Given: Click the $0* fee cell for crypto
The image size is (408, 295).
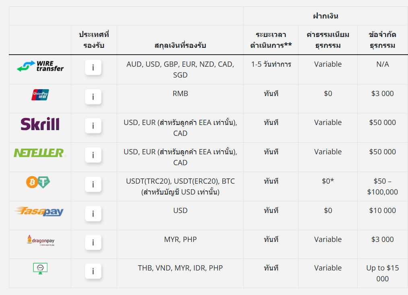Looking at the screenshot, I should (x=328, y=181).
